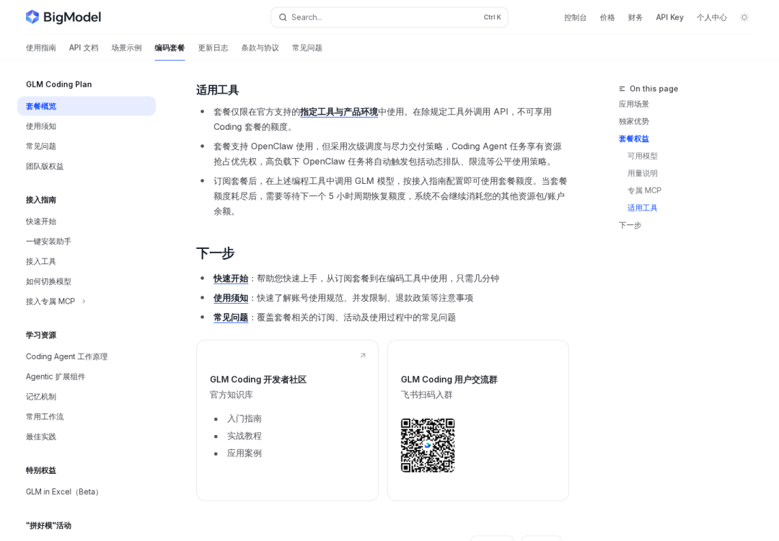The width and height of the screenshot is (779, 541).
Task: Open Agentic 扩展组件 in the sidebar
Action: (56, 377)
